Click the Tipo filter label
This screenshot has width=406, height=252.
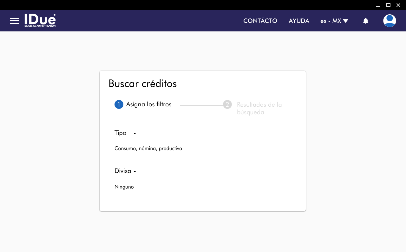point(120,133)
